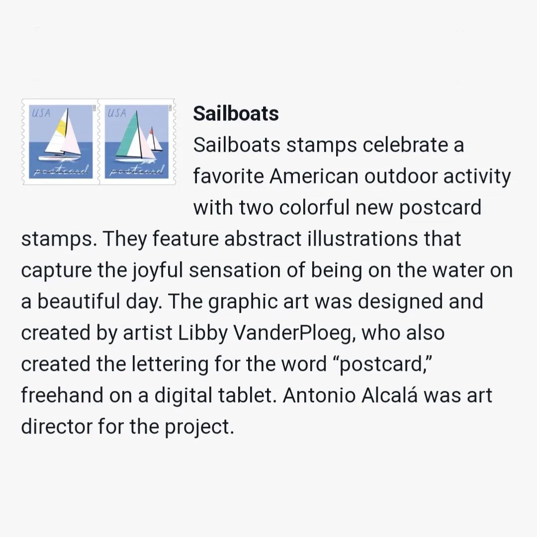
Task: Click cursive postcard lettering on right stamp
Action: click(x=137, y=172)
